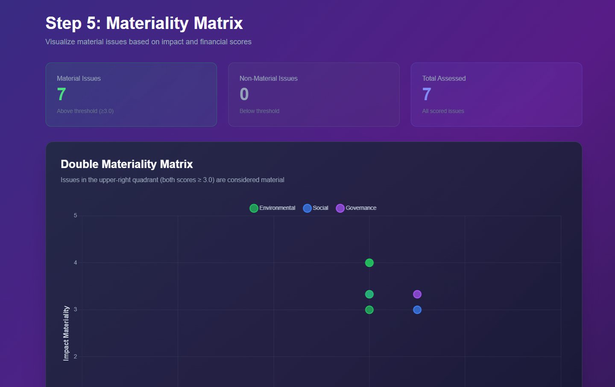
Task: Toggle the Governance legend text label
Action: pos(361,208)
